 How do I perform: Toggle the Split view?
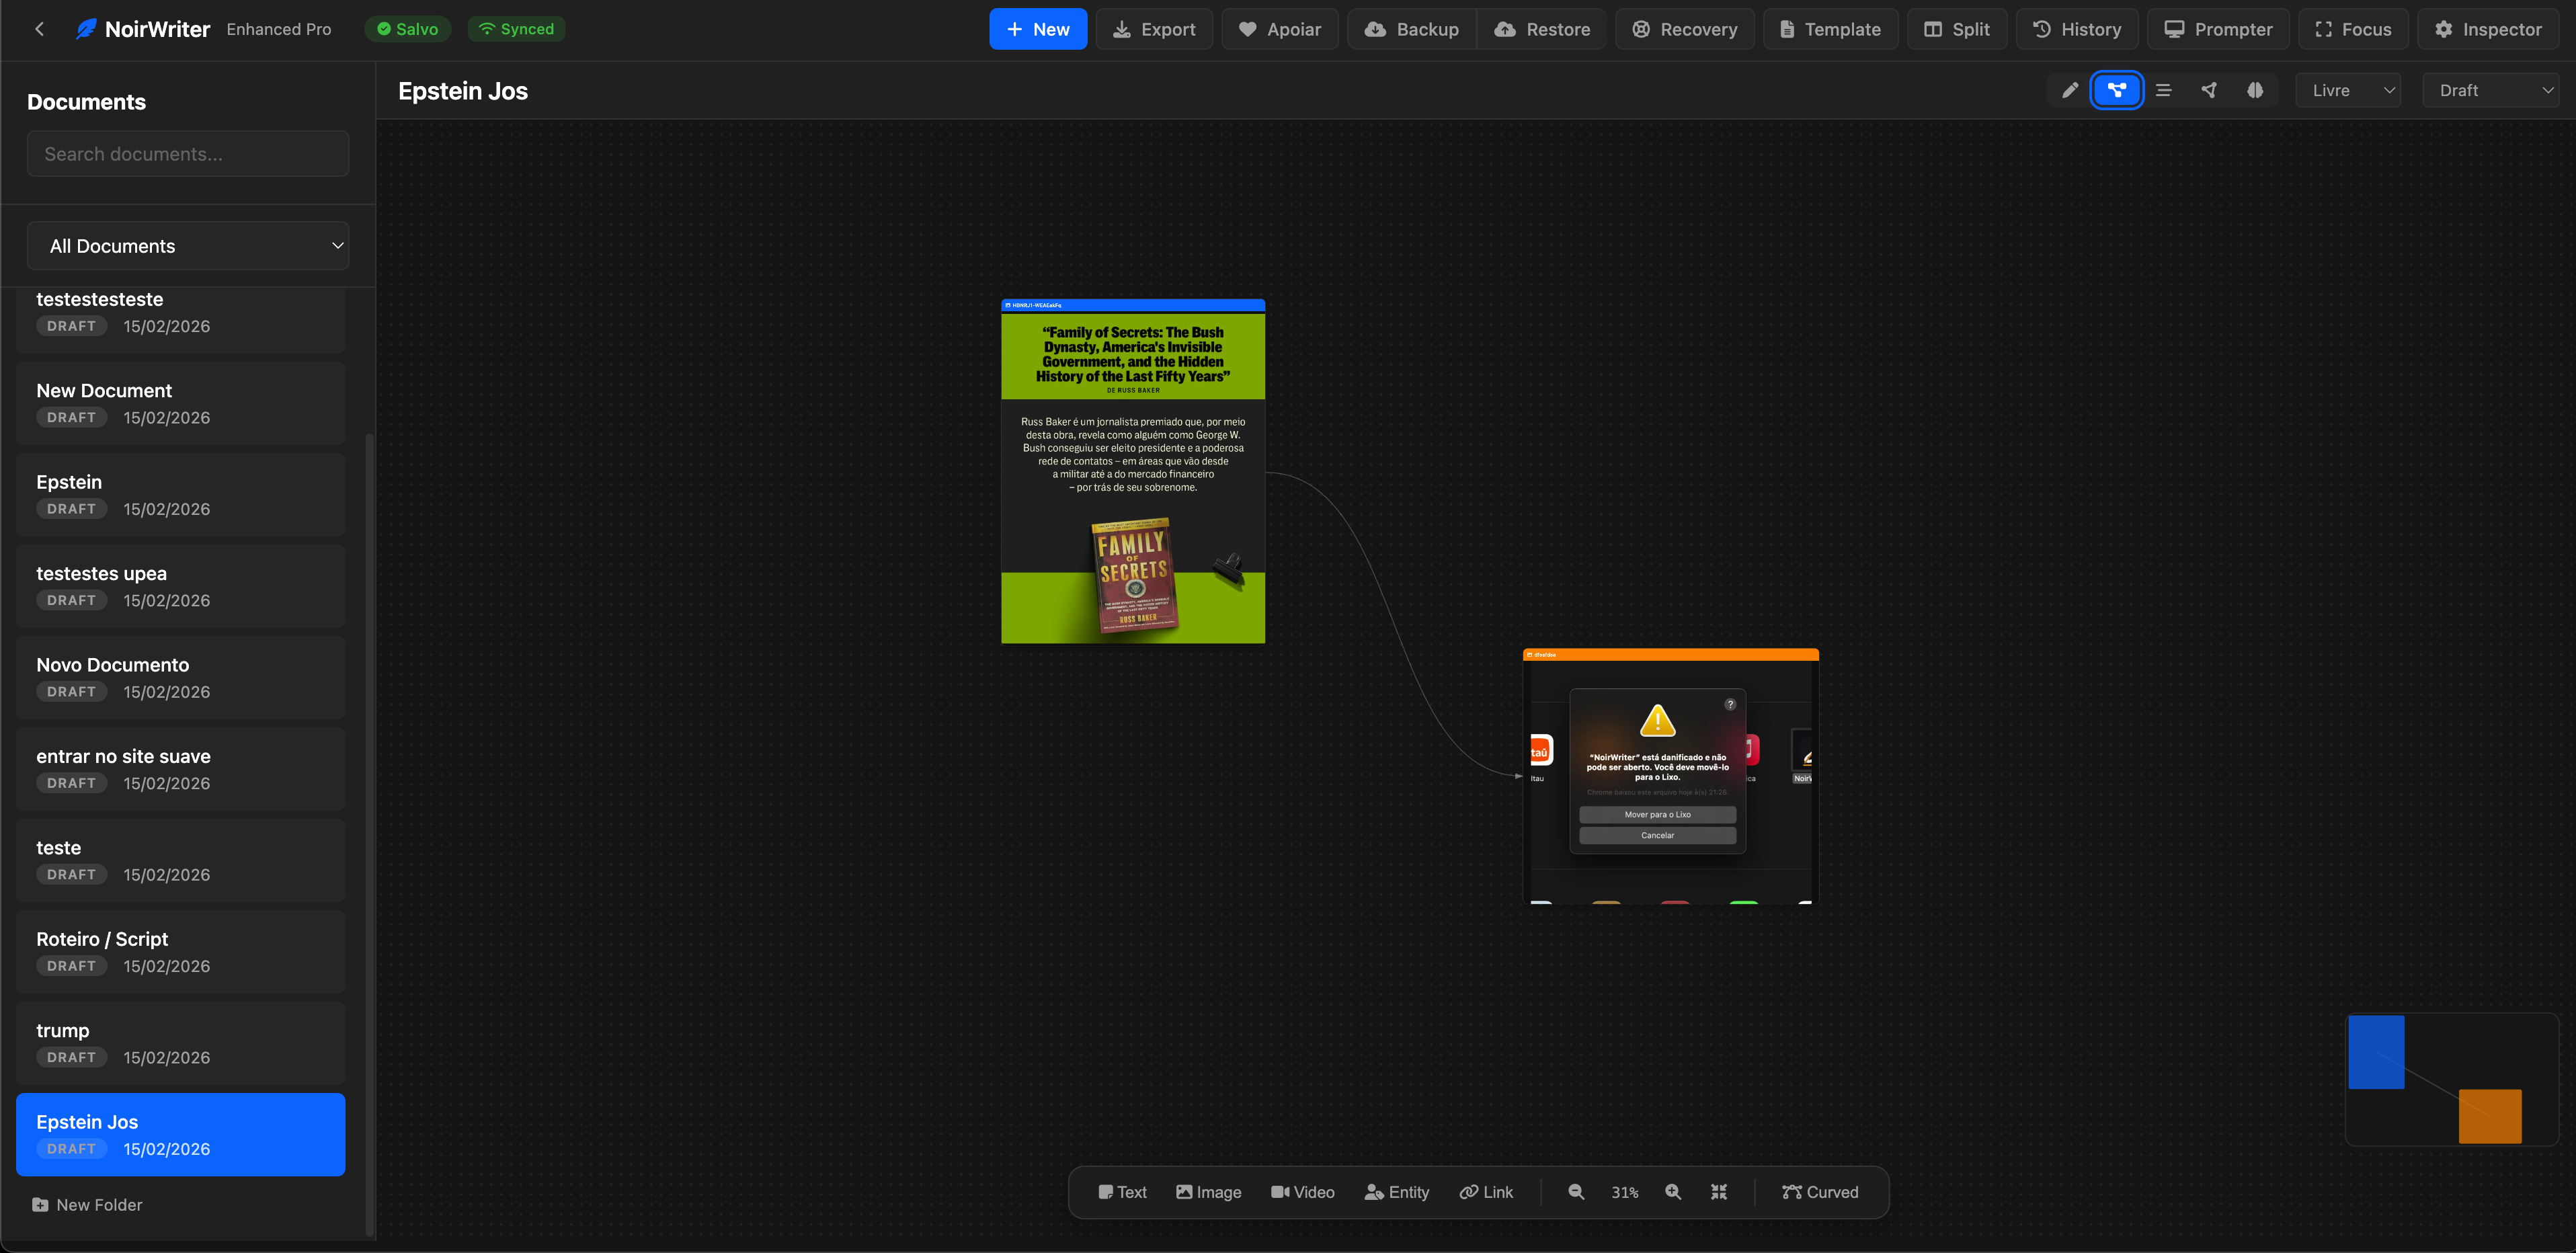1957,29
